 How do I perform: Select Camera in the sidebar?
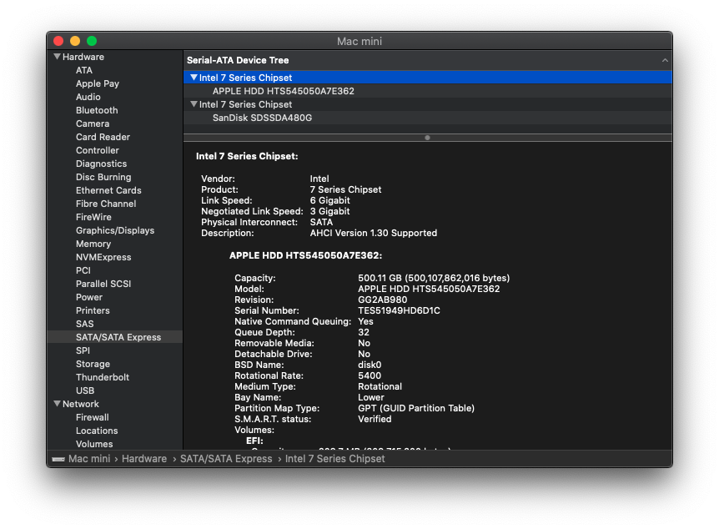93,123
